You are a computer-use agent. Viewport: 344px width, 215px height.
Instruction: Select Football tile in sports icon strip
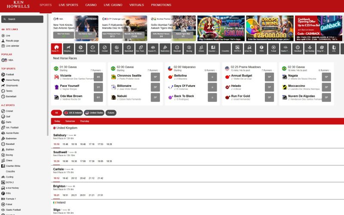[x=80, y=49]
